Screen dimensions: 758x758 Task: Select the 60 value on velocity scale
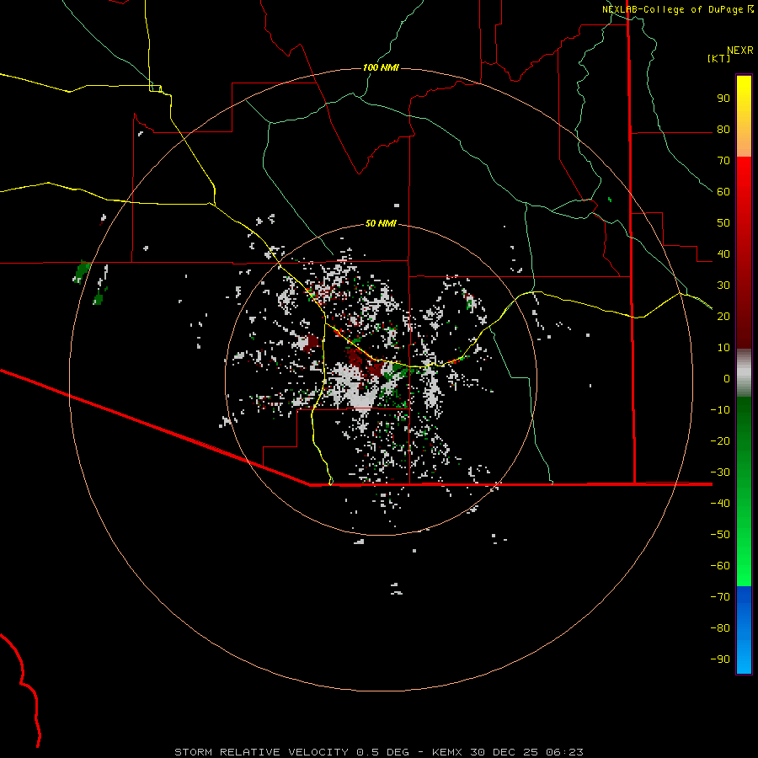pos(723,192)
